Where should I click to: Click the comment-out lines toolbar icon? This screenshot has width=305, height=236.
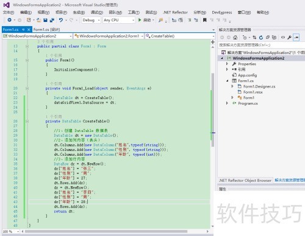click(x=189, y=20)
